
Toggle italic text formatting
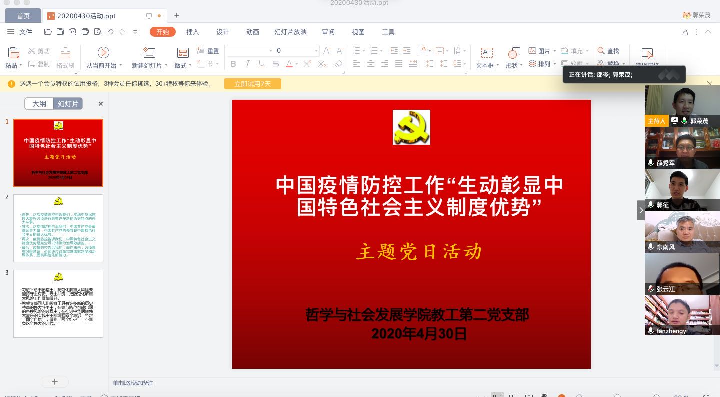pos(247,64)
